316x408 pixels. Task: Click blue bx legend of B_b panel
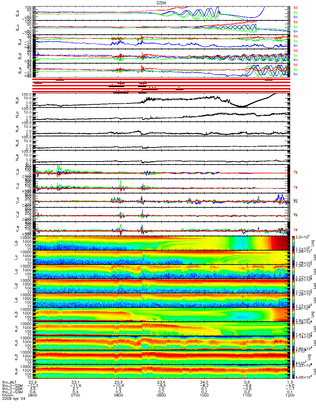tap(296, 17)
